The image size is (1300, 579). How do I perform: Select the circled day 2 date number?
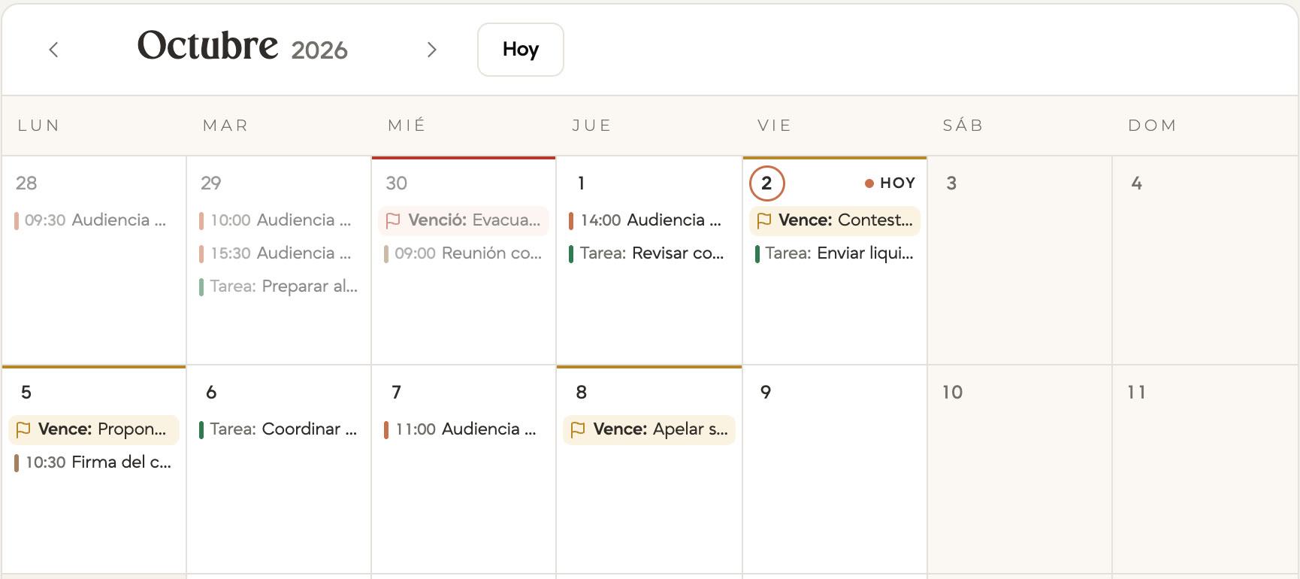[x=767, y=183]
